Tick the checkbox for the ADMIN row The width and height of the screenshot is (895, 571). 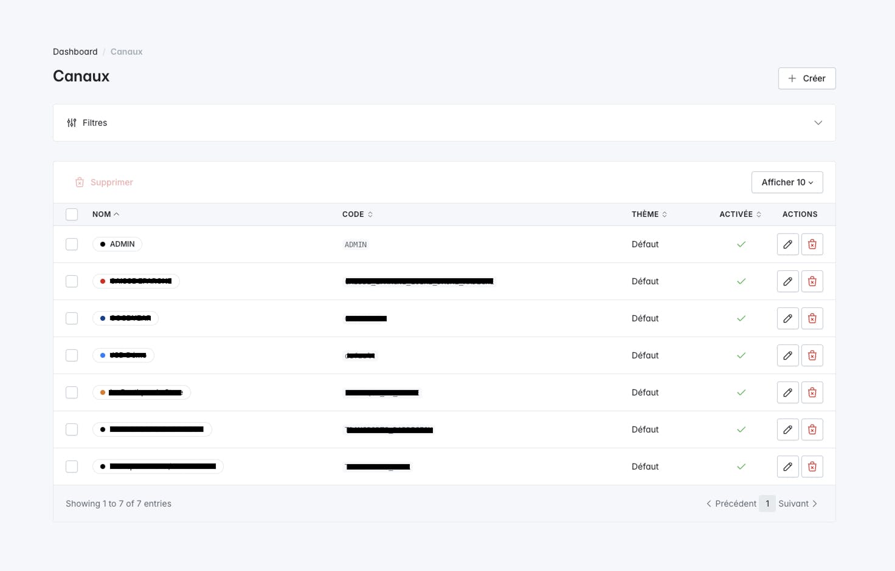click(x=72, y=244)
